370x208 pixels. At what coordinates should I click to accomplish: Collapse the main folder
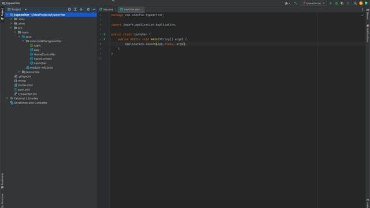(15, 32)
